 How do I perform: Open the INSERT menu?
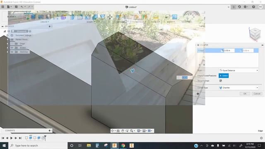(171, 22)
